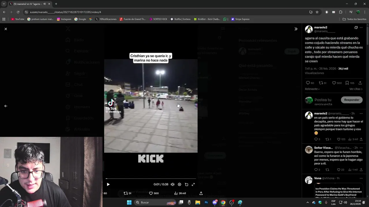
Task: Open Discord from the taskbar
Action: click(215, 202)
